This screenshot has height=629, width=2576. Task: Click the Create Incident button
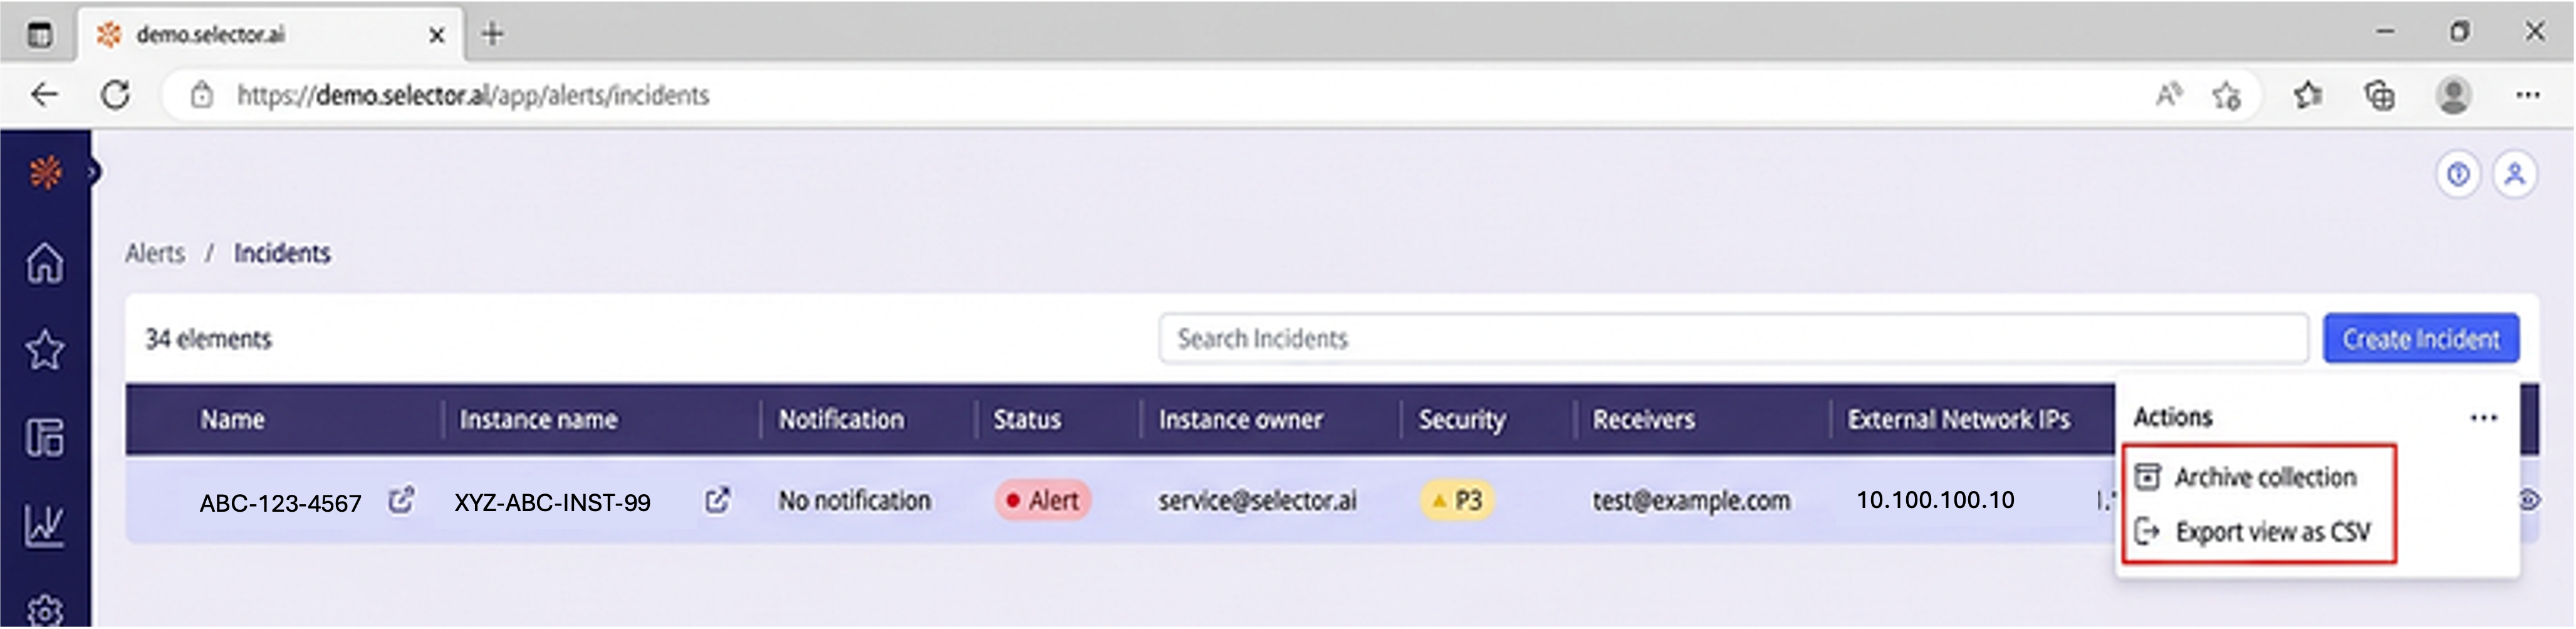point(2421,339)
